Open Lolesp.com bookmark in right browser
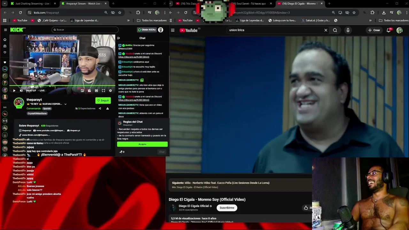 tap(282, 20)
